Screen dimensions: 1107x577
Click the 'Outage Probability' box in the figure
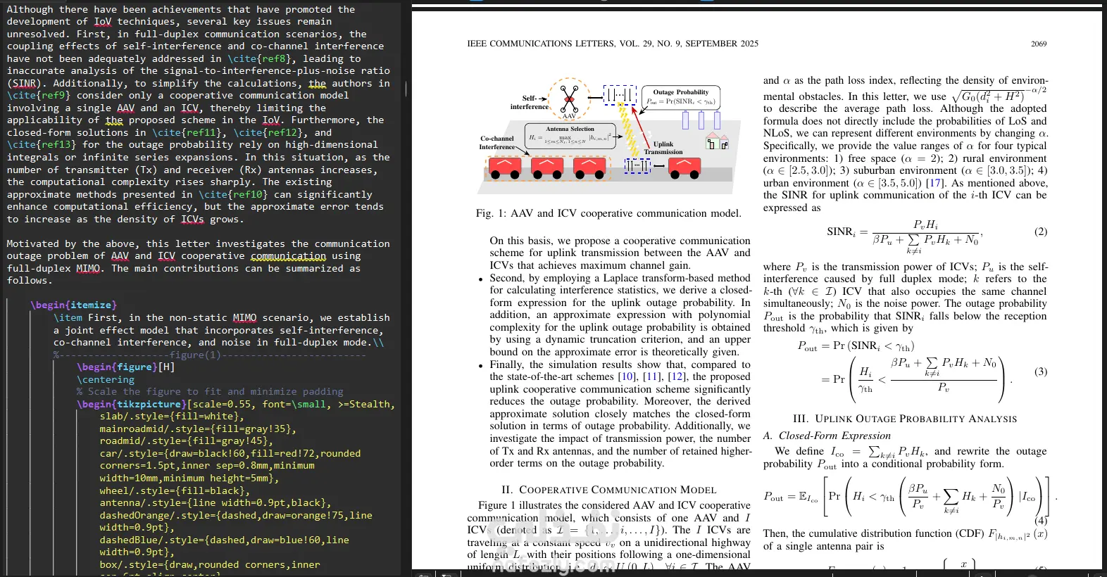click(680, 96)
